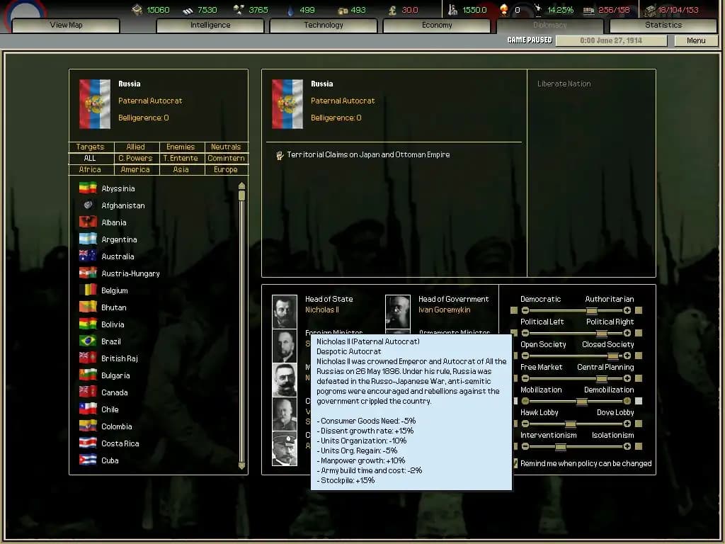The image size is (725, 544).
Task: Switch to the Statistics tab
Action: pyautogui.click(x=663, y=25)
